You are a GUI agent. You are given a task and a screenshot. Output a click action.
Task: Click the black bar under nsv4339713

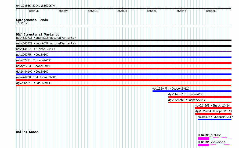click(x=124, y=40)
